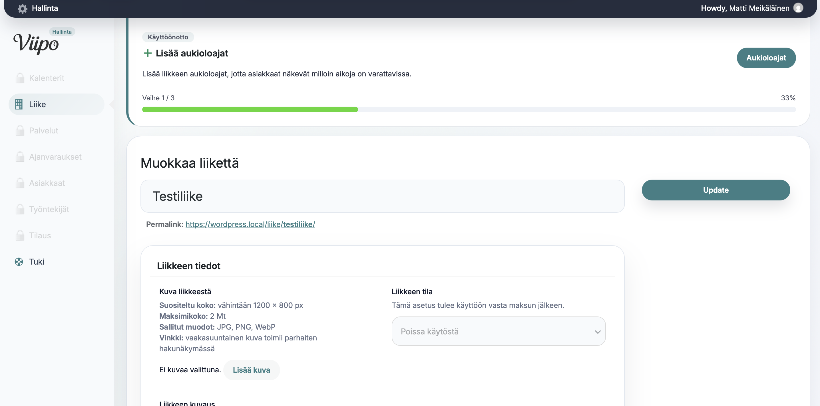Open the user avatar next to Matti Meikäläinen
The width and height of the screenshot is (820, 406).
click(798, 8)
